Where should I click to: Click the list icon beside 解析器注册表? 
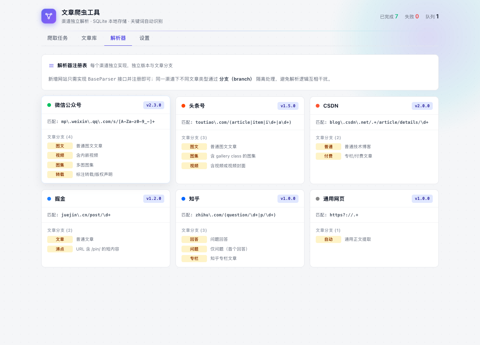(x=51, y=66)
